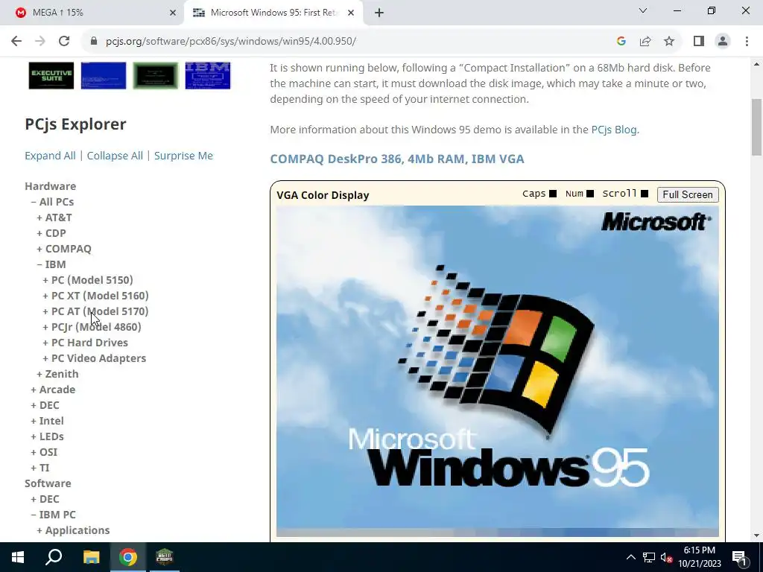Open the Chrome taskbar icon
This screenshot has height=572, width=763.
coord(128,557)
